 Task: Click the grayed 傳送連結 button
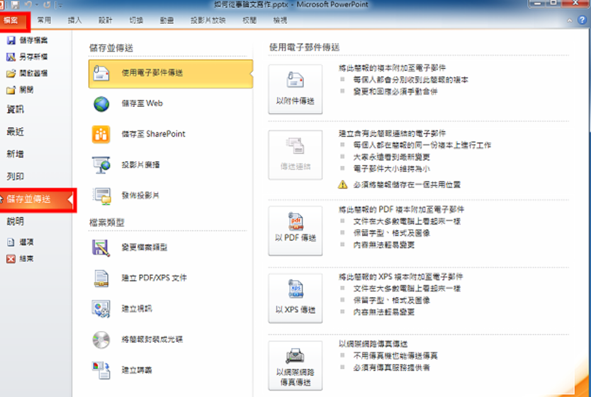click(x=295, y=155)
